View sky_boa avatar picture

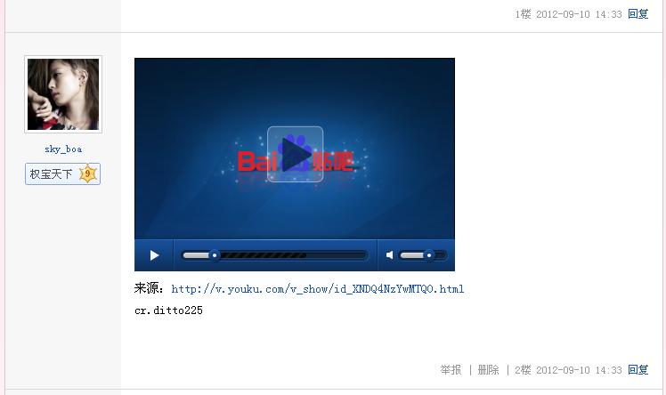pyautogui.click(x=63, y=94)
